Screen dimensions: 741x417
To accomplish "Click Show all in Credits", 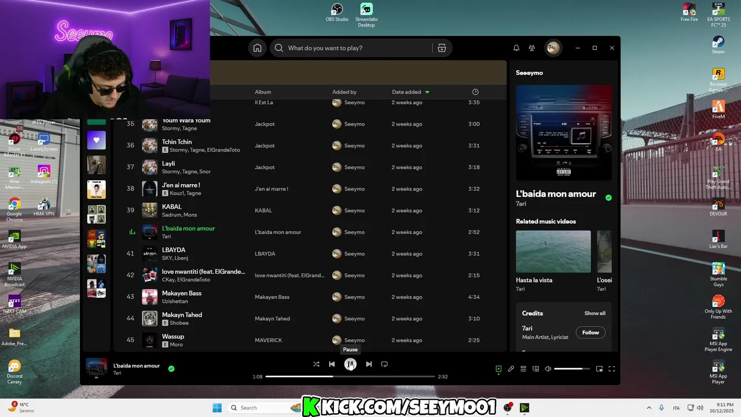I will [595, 313].
